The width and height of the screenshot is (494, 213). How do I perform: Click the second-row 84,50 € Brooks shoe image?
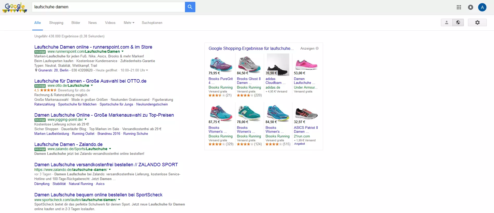(278, 113)
